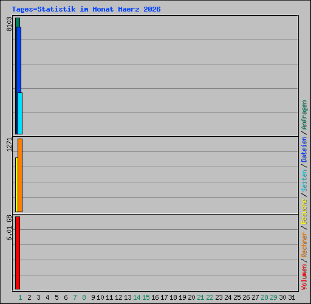Click the cyan Seiten bar for day 1
Screen dimensions: 311x304
(x=20, y=113)
